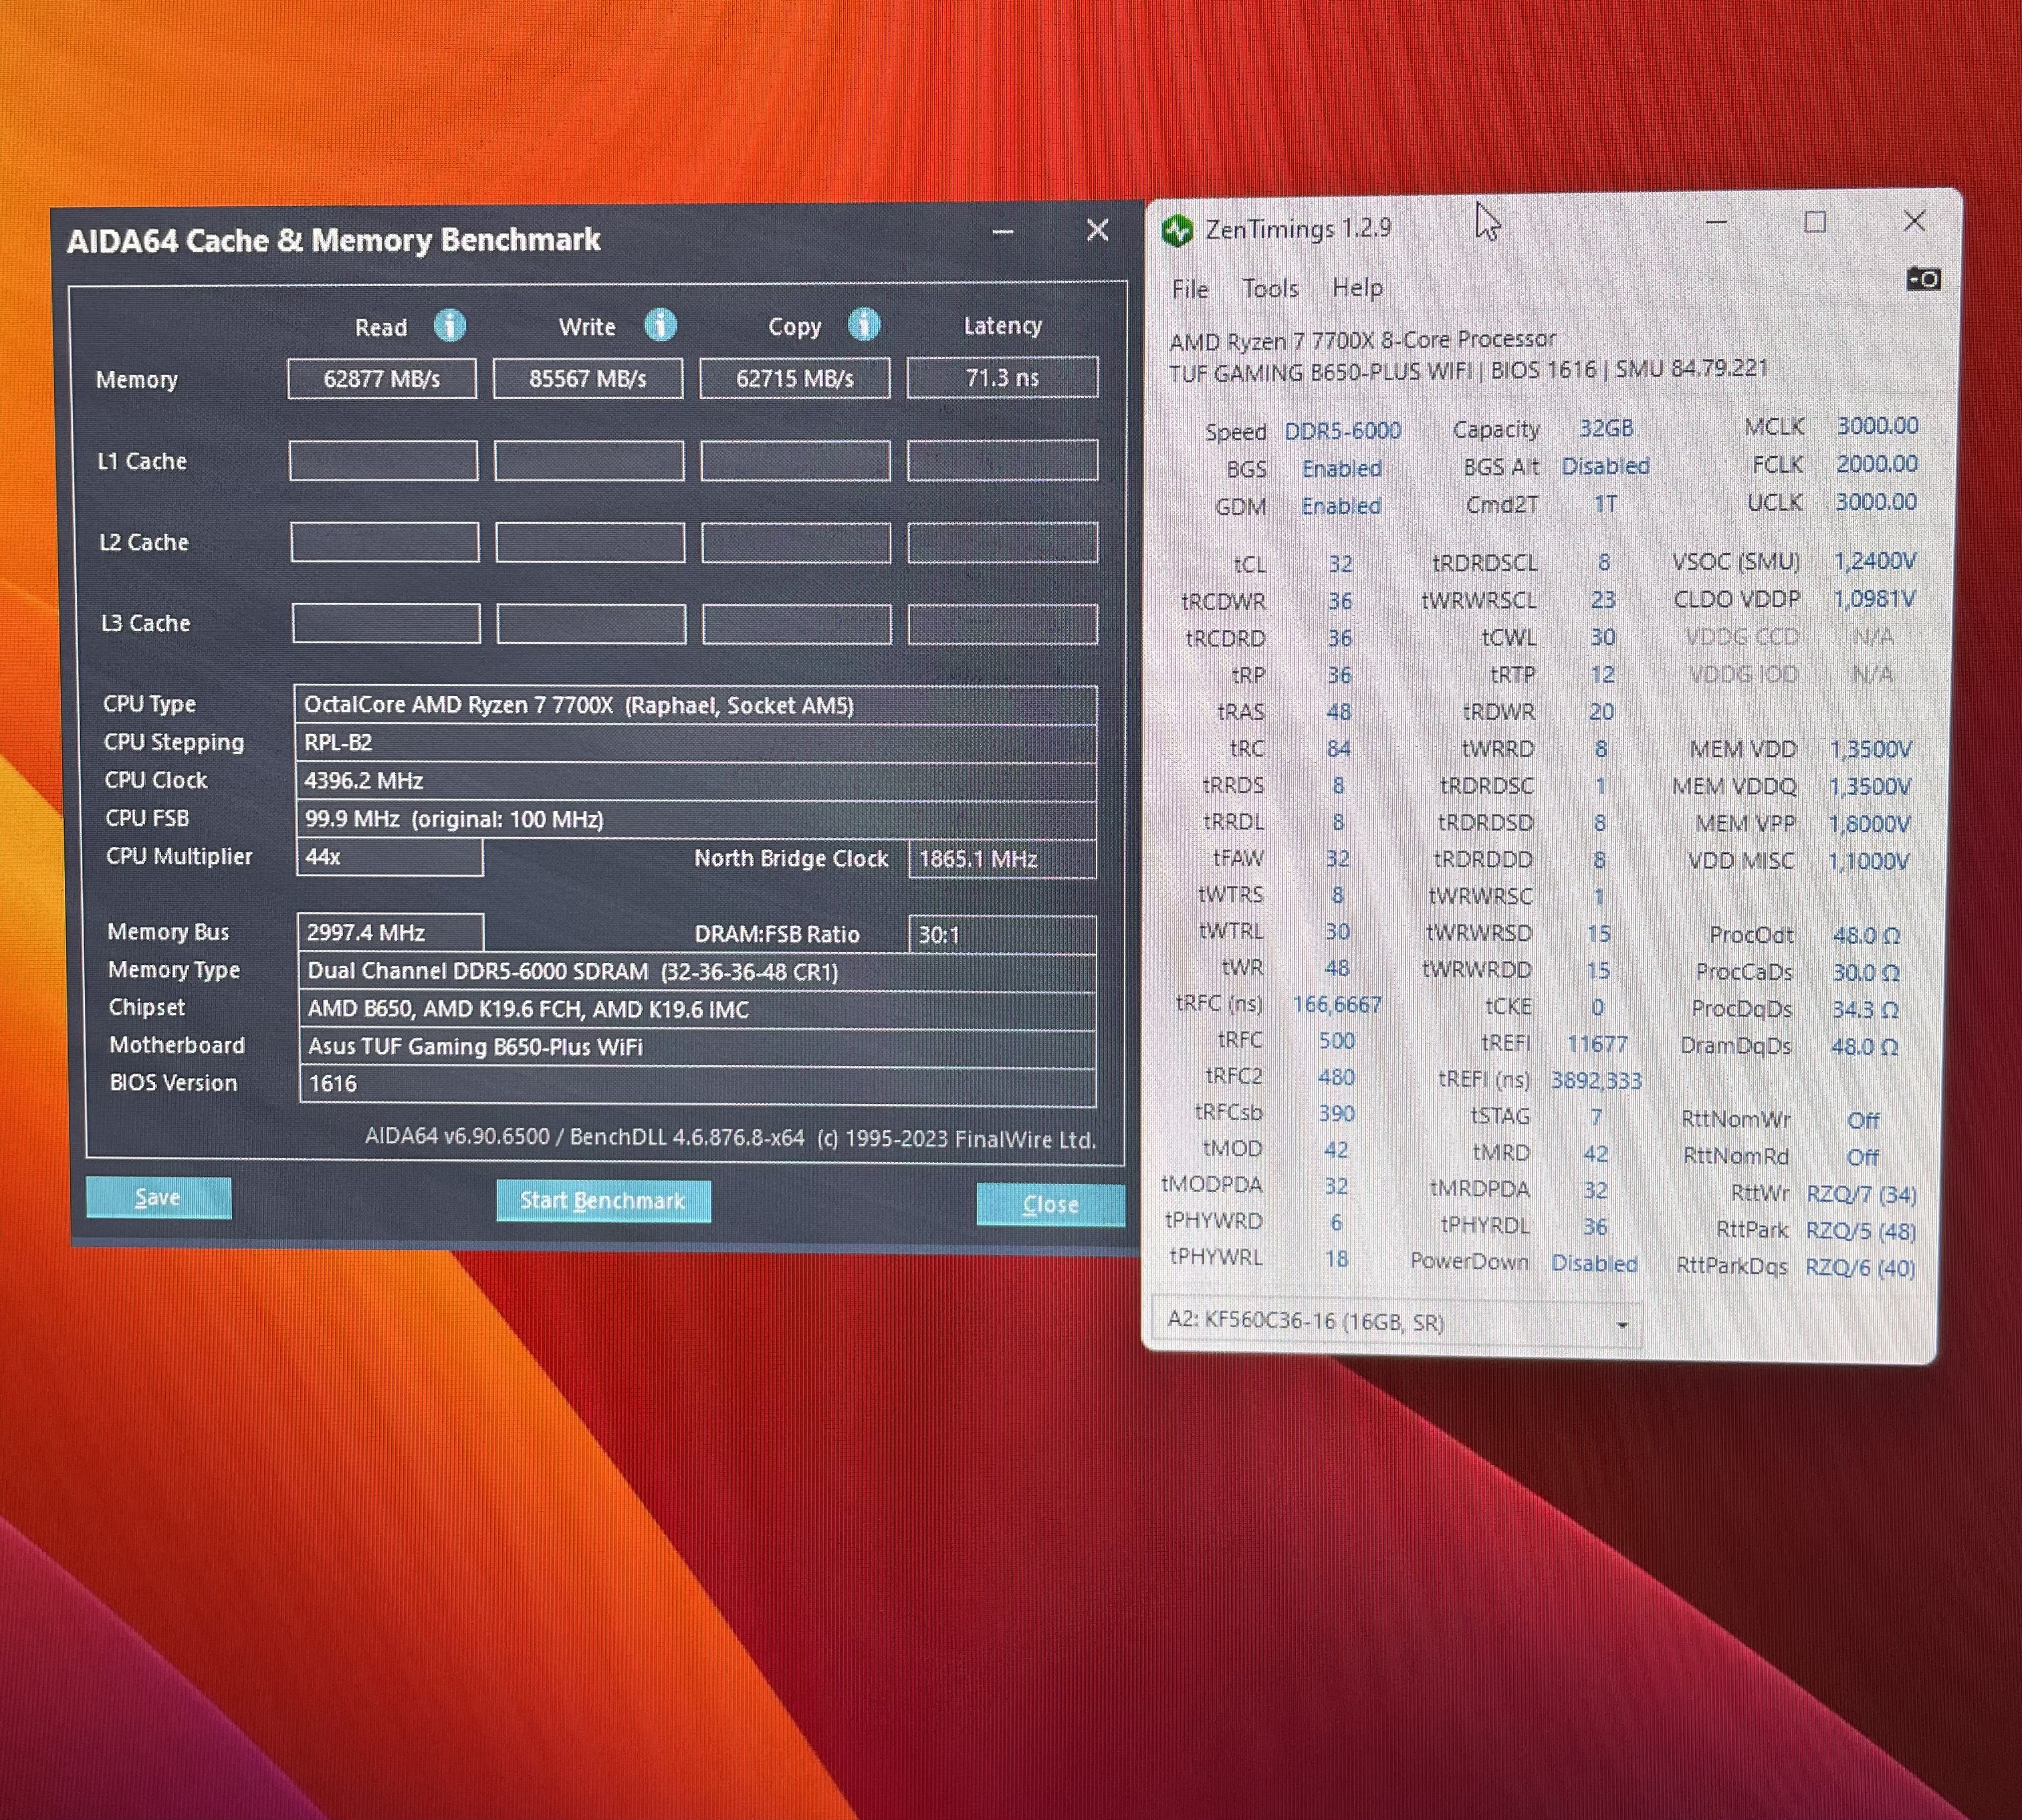Minimize the AIDA64 benchmark window

pos(1003,233)
